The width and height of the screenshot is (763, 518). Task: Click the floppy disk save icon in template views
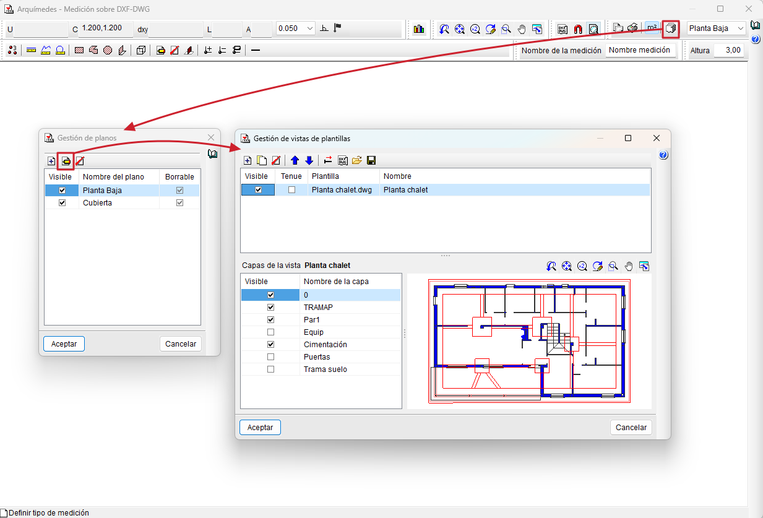pyautogui.click(x=371, y=161)
